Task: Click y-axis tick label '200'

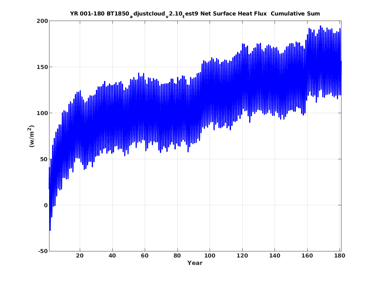Action: click(x=42, y=21)
